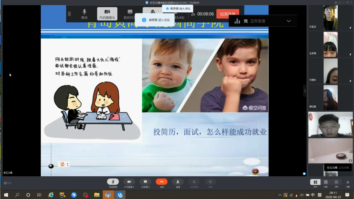Collapse participant video sidebar with arrow

point(305,91)
